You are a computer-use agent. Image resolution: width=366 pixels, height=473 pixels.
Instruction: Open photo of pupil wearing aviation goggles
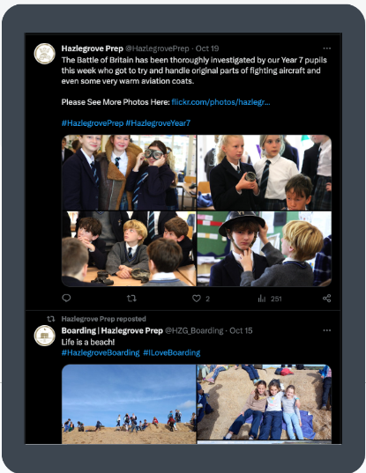129,173
